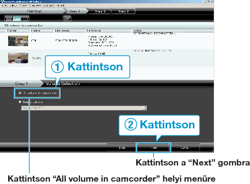Switch to thumbnail grid view icon
This screenshot has height=184, width=250.
click(9, 19)
